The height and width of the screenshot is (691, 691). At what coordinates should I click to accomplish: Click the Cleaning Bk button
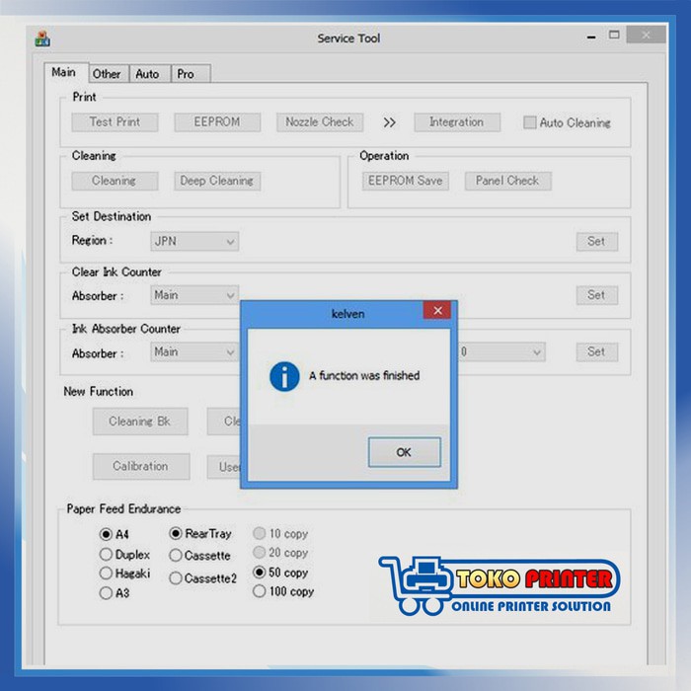coord(140,422)
